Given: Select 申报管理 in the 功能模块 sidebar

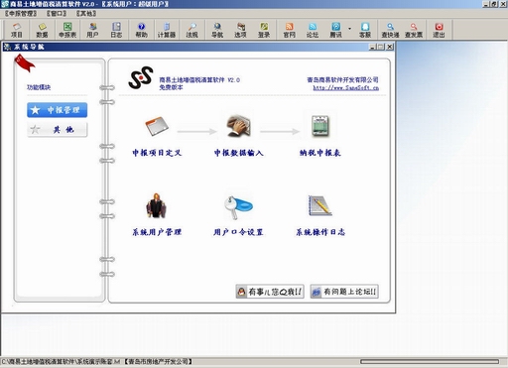Looking at the screenshot, I should tap(58, 110).
